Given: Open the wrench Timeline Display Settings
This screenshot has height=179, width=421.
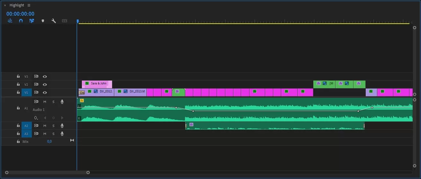Looking at the screenshot, I should [x=54, y=21].
